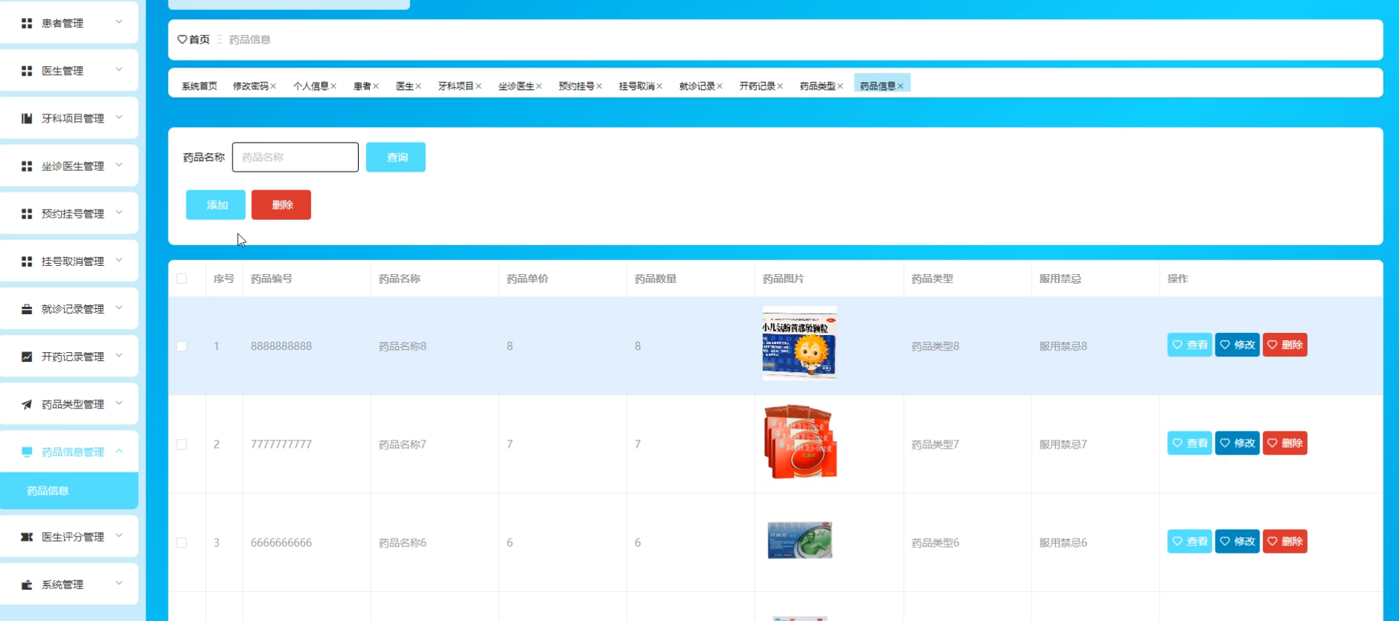The width and height of the screenshot is (1399, 621).
Task: Expand the 牙科项目管理 menu chevron
Action: pyautogui.click(x=119, y=117)
